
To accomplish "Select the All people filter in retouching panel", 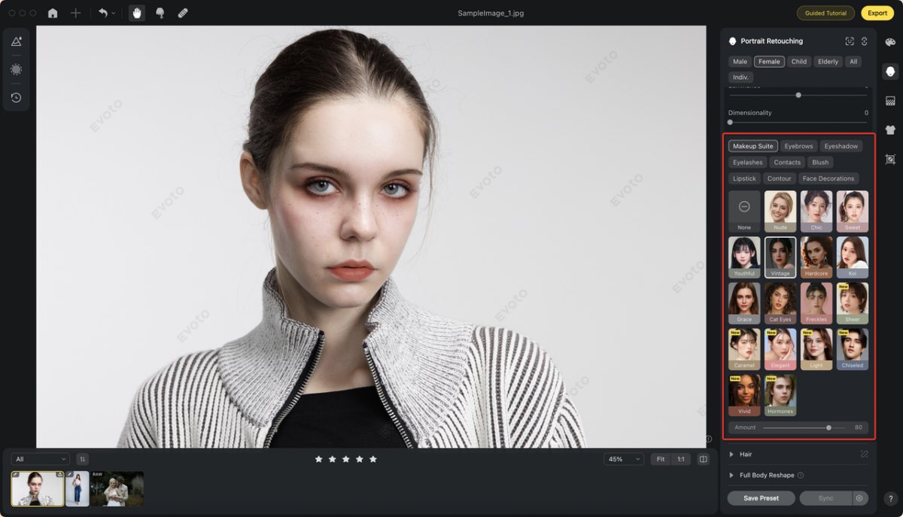I will [853, 62].
